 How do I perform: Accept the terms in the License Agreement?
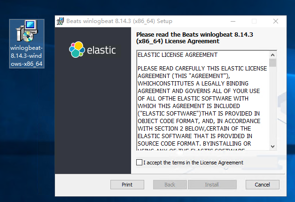pos(139,163)
